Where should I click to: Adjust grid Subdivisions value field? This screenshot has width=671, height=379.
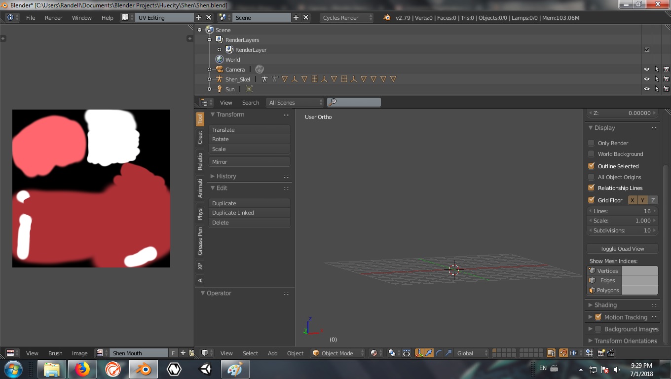coord(622,230)
